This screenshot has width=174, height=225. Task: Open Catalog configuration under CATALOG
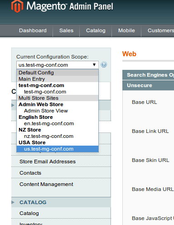tap(29, 213)
